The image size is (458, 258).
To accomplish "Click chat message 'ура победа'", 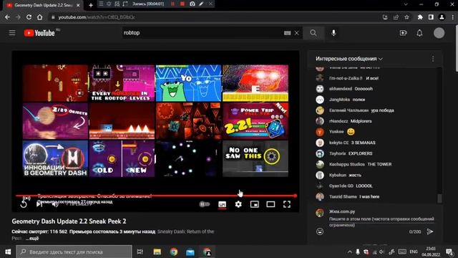I will [x=382, y=110].
